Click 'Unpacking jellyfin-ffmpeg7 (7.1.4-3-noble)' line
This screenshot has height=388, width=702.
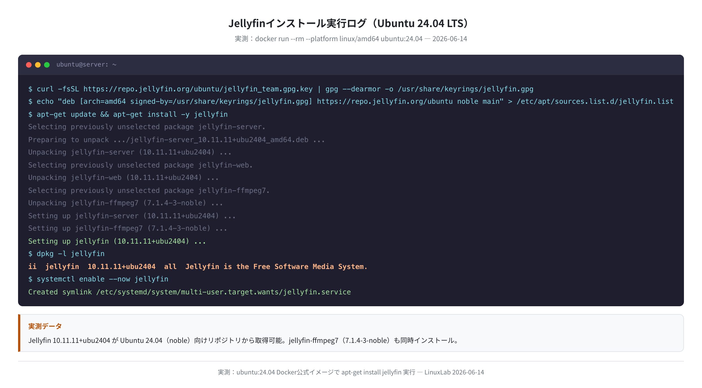[126, 203]
